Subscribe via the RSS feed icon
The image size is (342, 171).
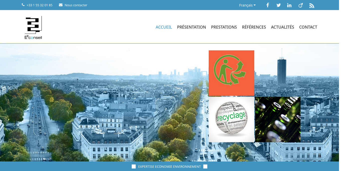click(x=312, y=5)
